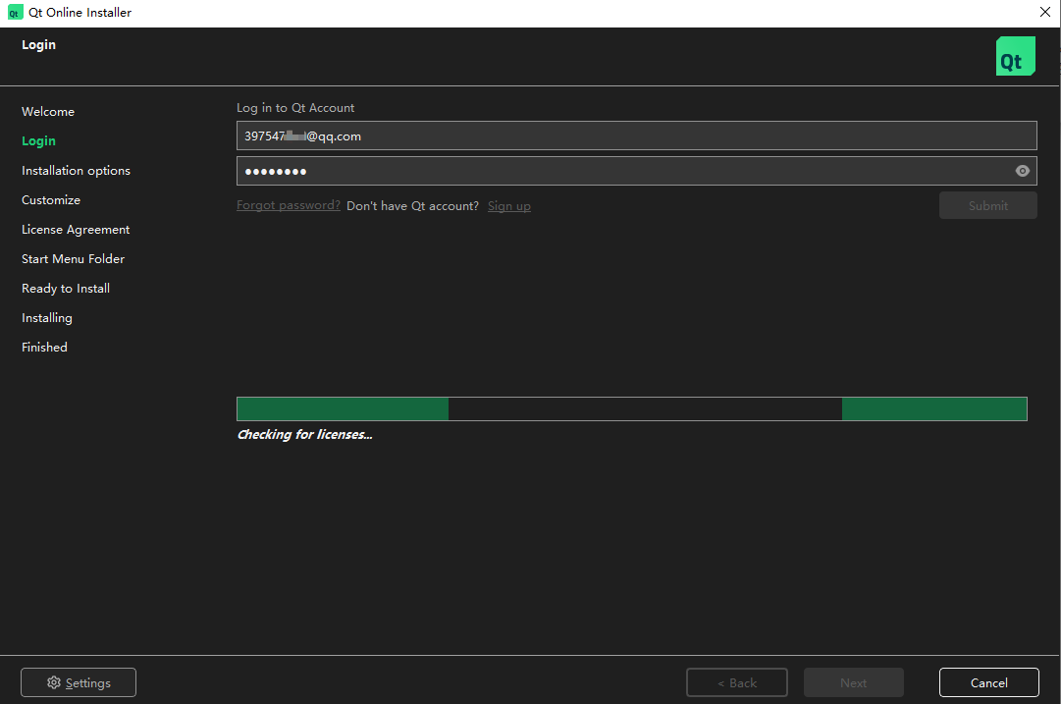Open the Installation options step
Viewport: 1061px width, 704px height.
[76, 171]
